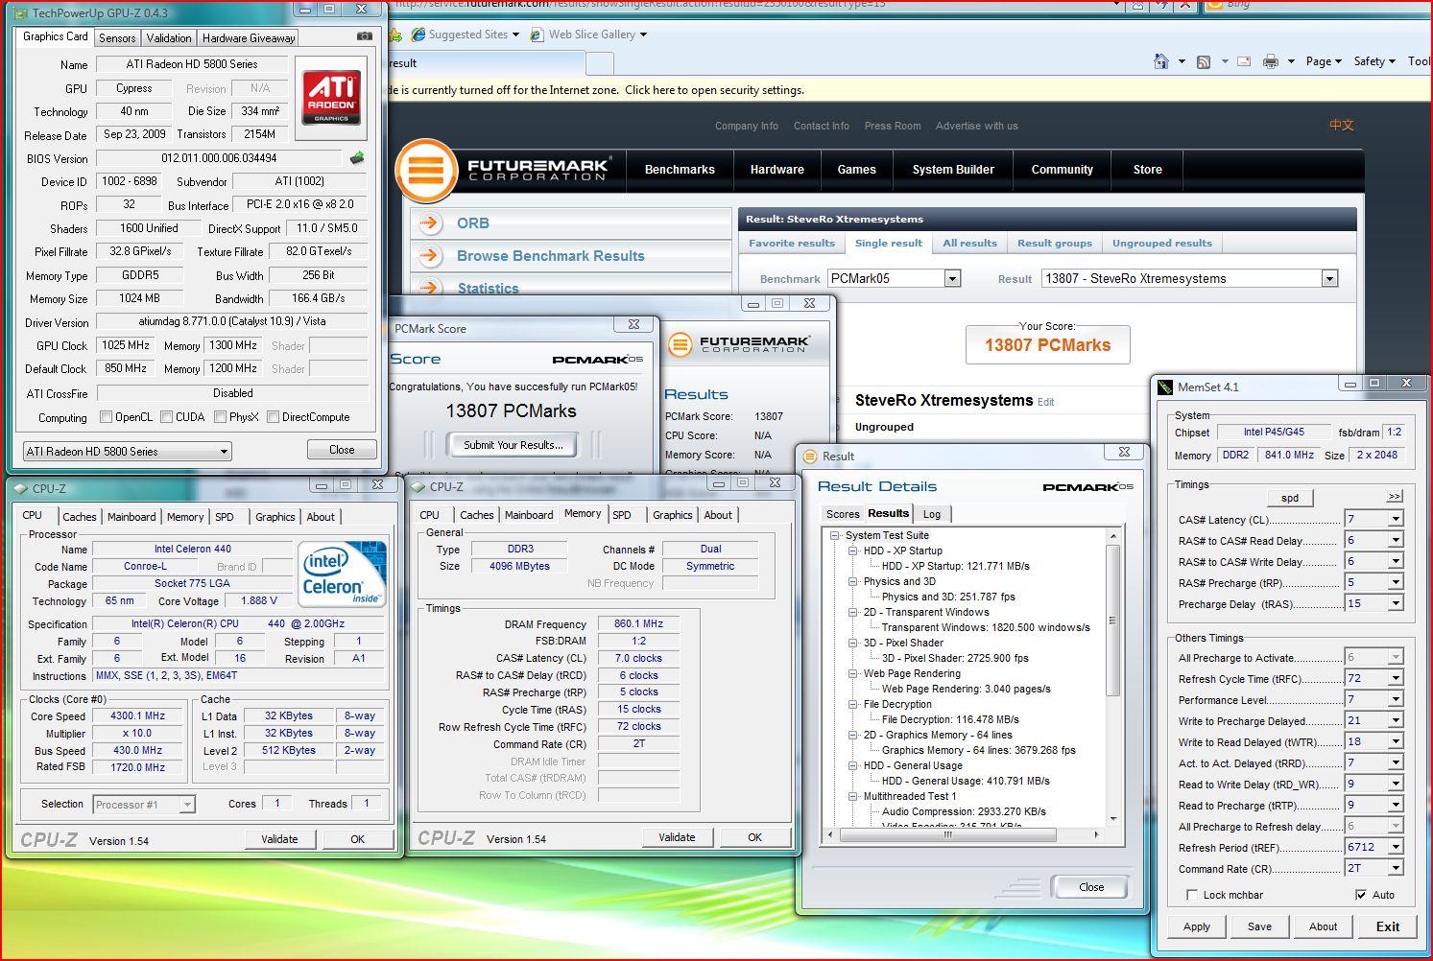Viewport: 1433px width, 961px height.
Task: Enable the Lock mchbar checkbox in MemSet
Action: (x=1192, y=895)
